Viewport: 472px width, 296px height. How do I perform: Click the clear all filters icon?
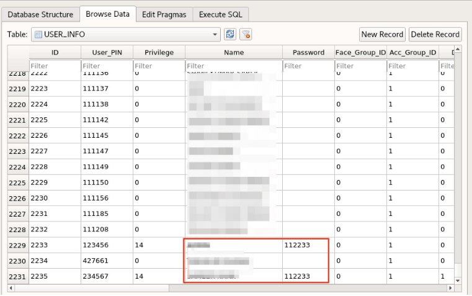click(246, 34)
